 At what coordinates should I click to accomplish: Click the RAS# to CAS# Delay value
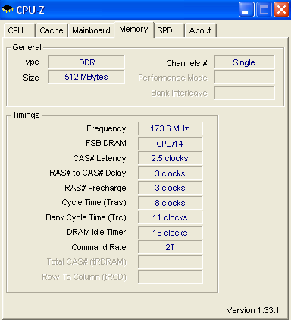170,173
